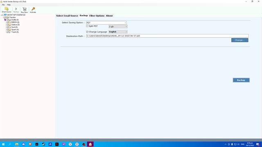Select the Yandex account label

[x=12, y=17]
